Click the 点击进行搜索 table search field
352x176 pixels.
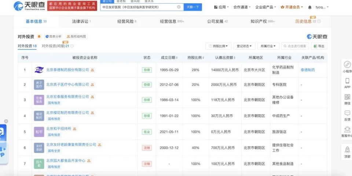coord(295,46)
